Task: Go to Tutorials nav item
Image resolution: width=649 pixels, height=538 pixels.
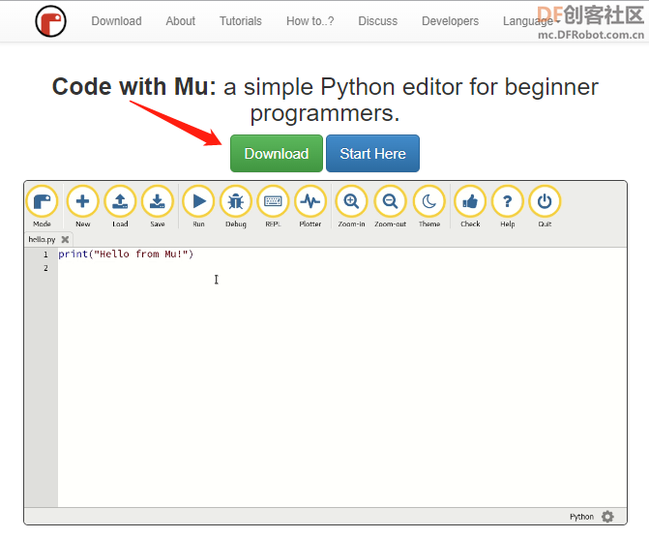Action: click(241, 21)
